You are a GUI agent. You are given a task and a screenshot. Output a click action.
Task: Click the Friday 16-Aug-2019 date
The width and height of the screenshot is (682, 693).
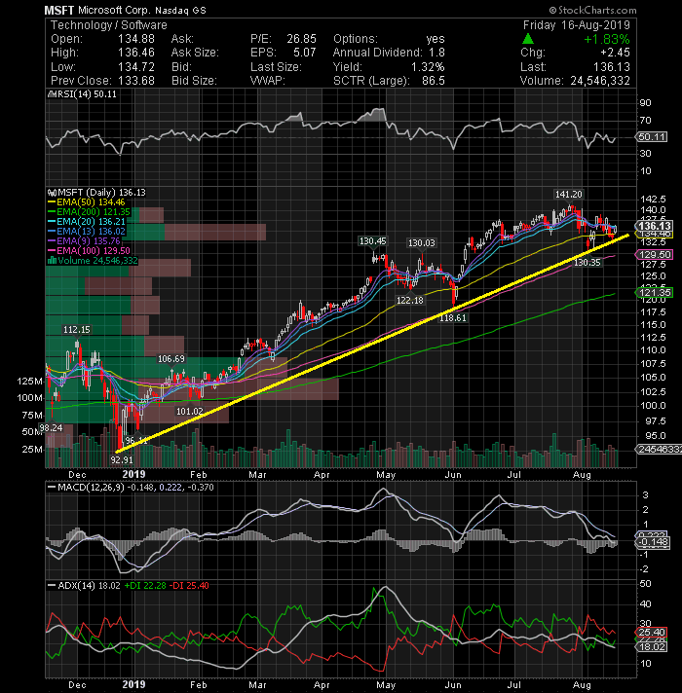tap(577, 24)
